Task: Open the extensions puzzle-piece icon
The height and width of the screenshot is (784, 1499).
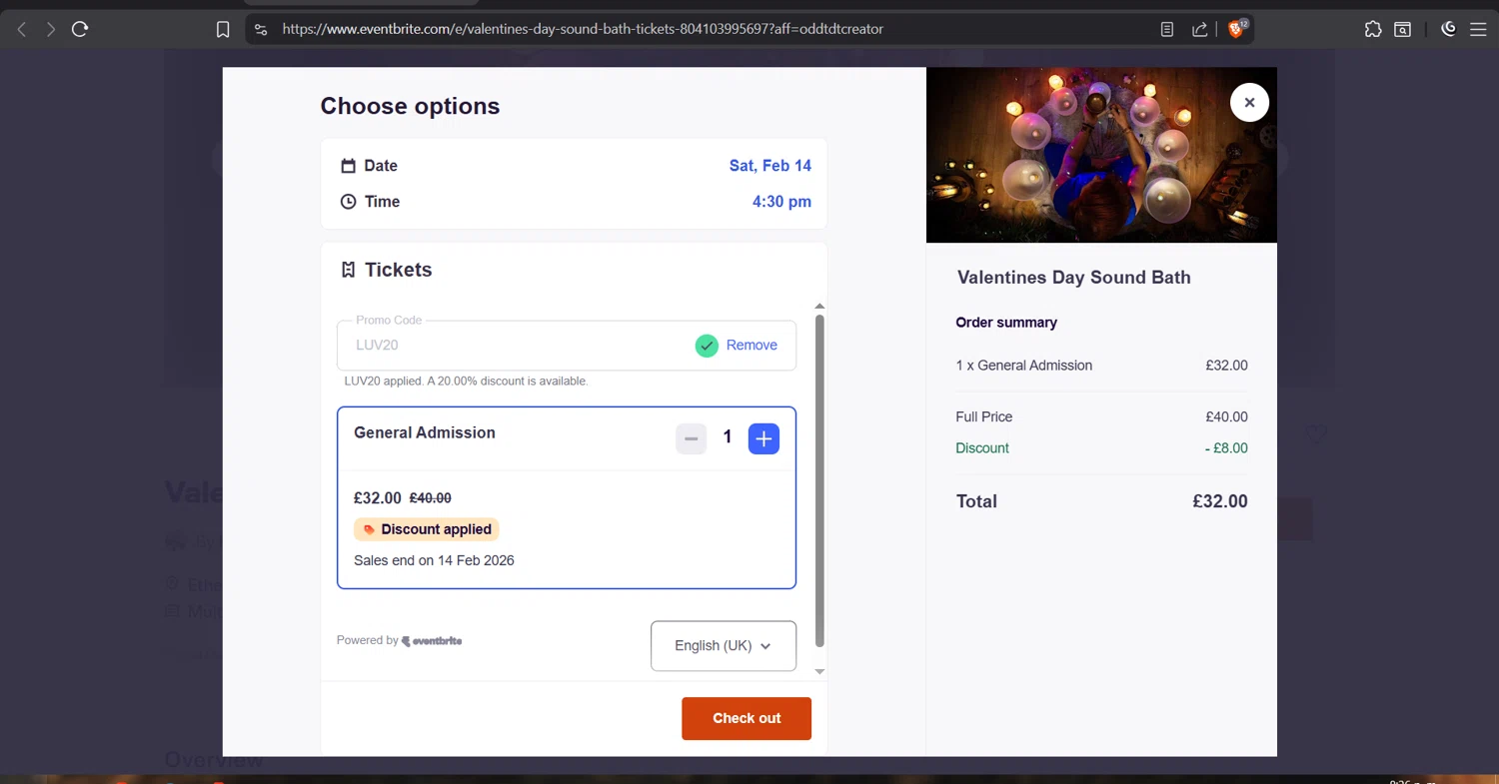Action: (1373, 29)
